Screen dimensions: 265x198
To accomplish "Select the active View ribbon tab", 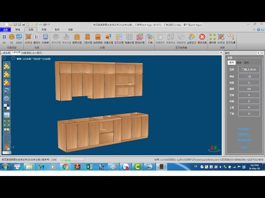I will [x=31, y=30].
